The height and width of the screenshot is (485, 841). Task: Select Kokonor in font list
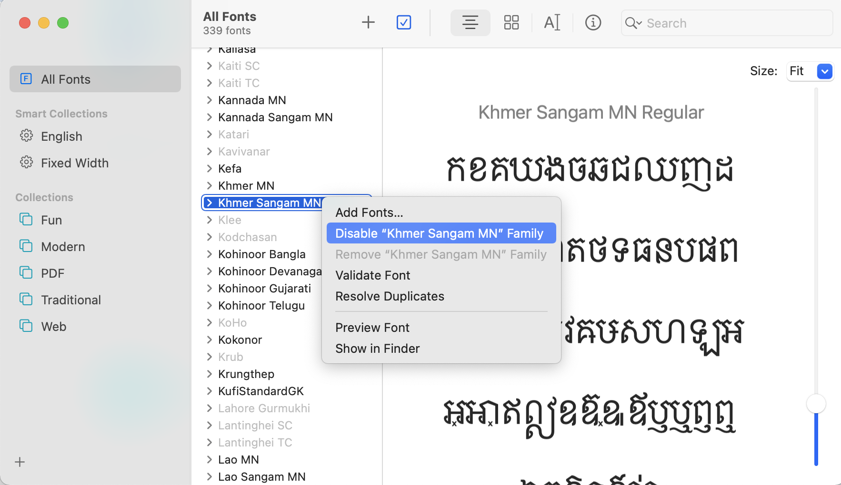240,340
